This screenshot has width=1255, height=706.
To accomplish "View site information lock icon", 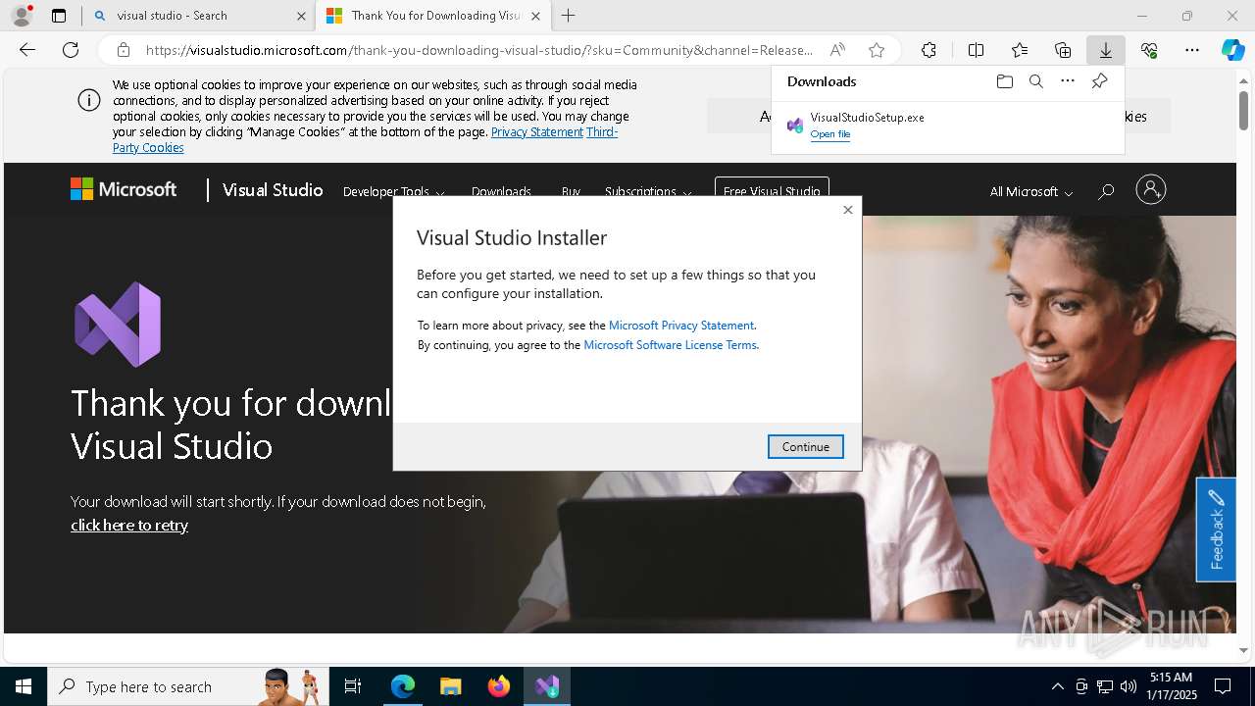I will pos(123,50).
